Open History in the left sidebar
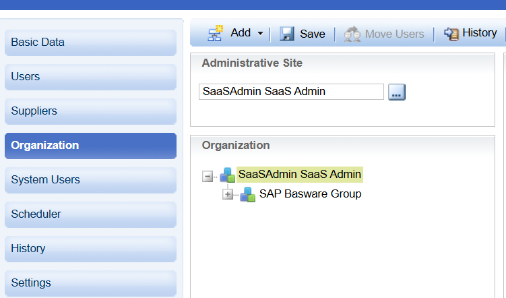The height and width of the screenshot is (298, 506). pos(90,248)
